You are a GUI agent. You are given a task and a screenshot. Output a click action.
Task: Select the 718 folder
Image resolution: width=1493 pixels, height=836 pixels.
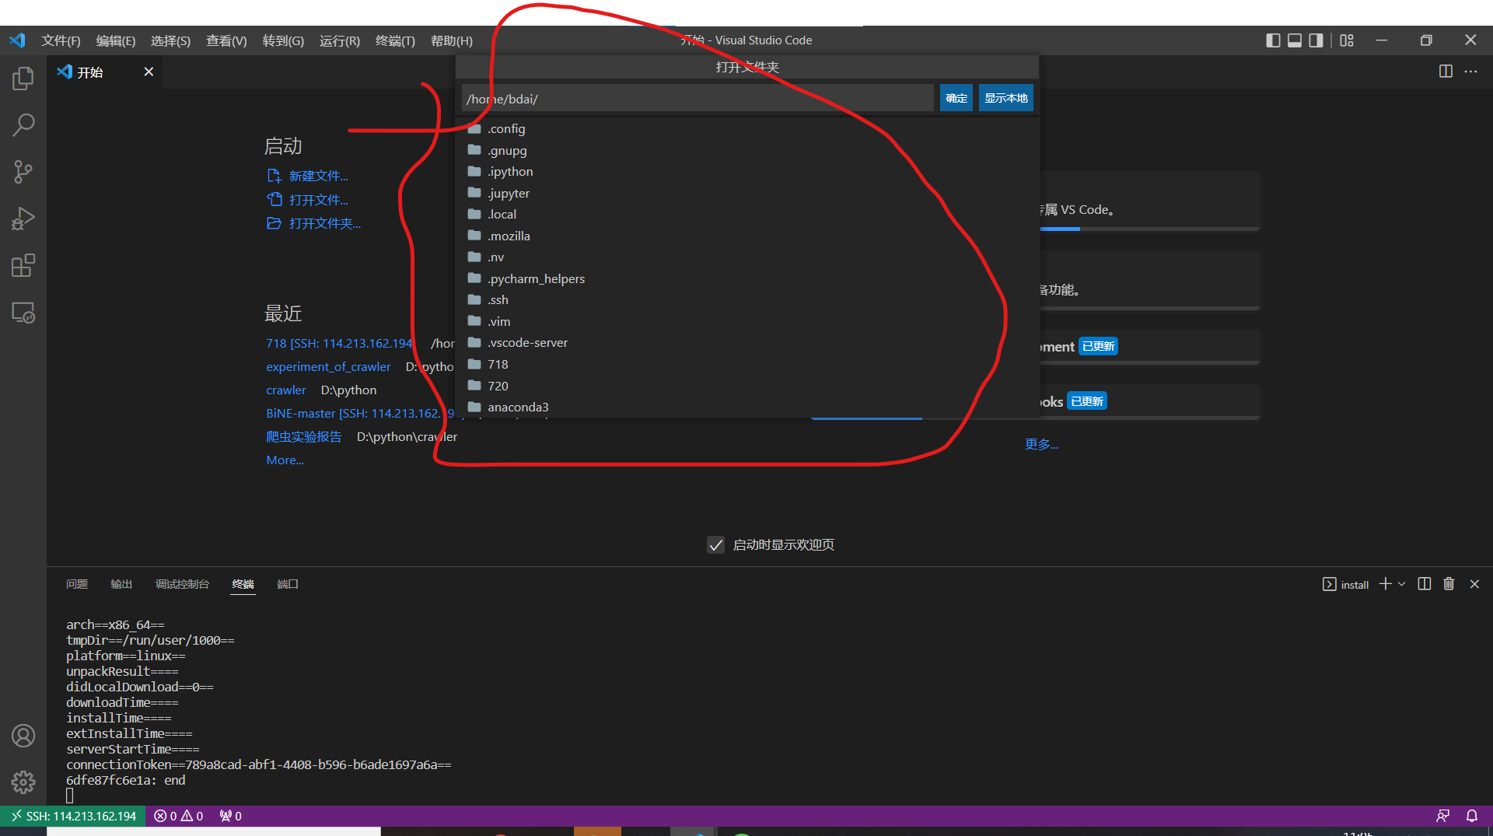point(747,364)
